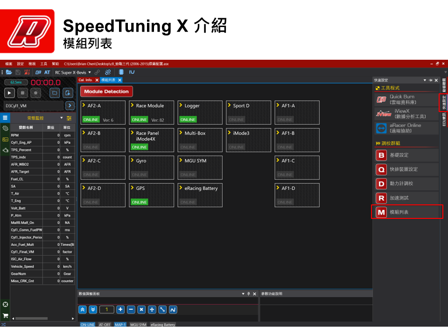Open 模組列表 in the quick settings panel
Viewport: 448px width, 336px height.
(x=406, y=212)
